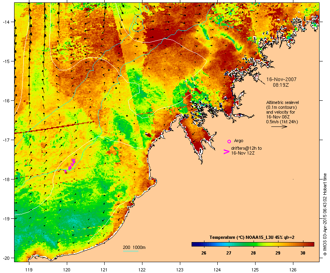This screenshot has height=273, width=330.
Task: Click the color bar label 28
Action: coord(253,253)
